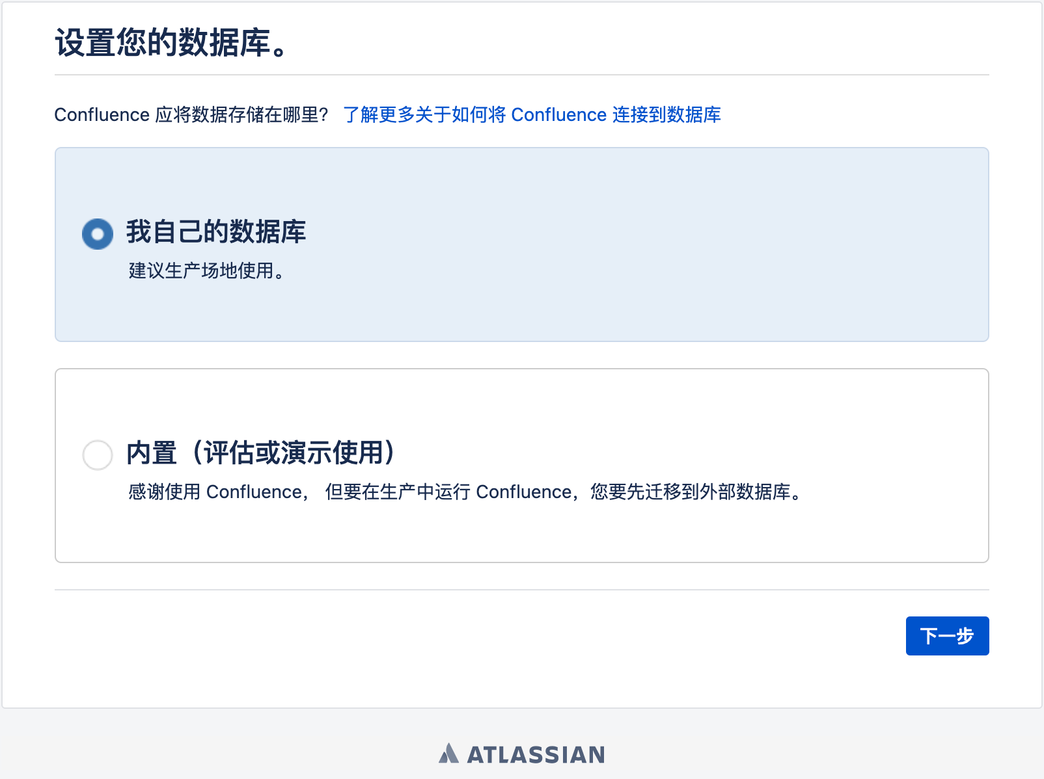Click the Atlassian triangle logo icon
Screen dimensions: 1044x779
click(x=448, y=754)
